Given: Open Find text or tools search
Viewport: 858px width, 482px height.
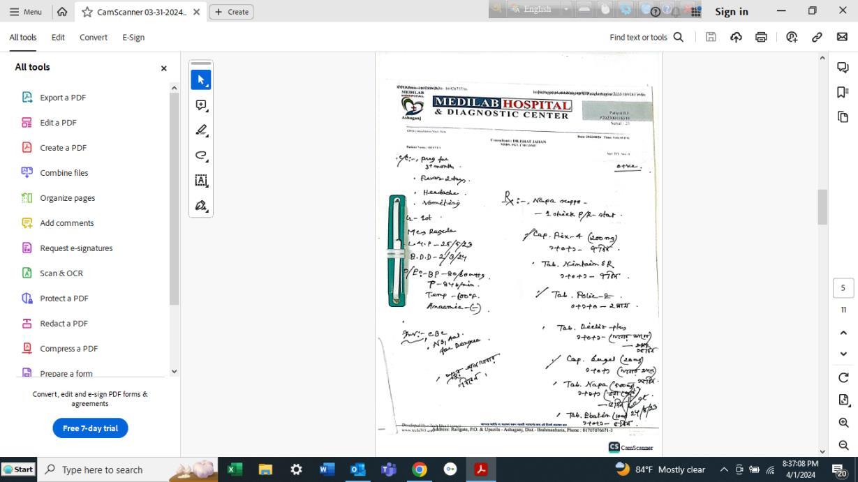Looking at the screenshot, I should pos(646,37).
